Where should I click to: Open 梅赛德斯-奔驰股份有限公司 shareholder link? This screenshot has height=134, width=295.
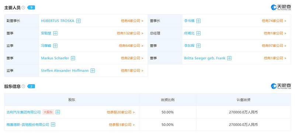click(x=28, y=124)
